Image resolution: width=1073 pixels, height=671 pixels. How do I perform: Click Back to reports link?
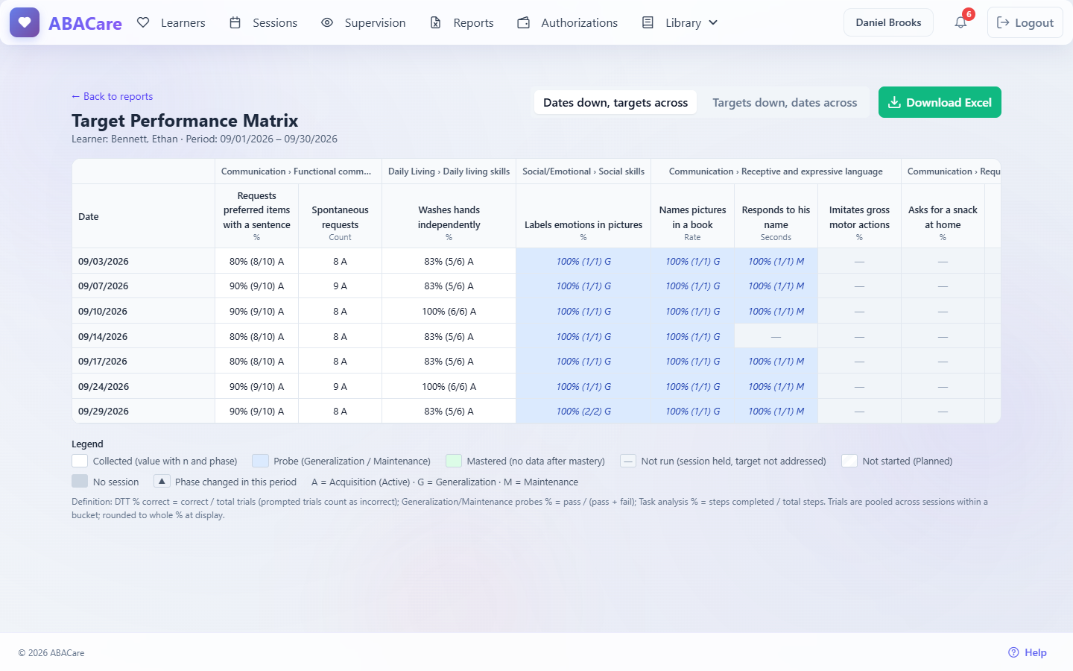click(x=112, y=96)
